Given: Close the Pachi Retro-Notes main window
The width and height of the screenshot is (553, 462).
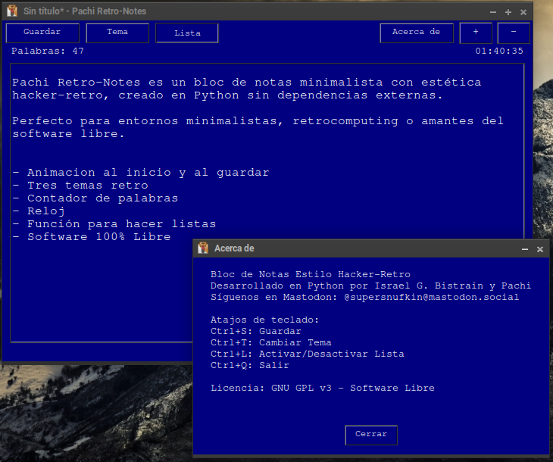Looking at the screenshot, I should click(x=523, y=12).
